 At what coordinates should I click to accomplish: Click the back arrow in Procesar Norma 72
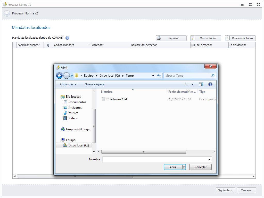(7, 13)
